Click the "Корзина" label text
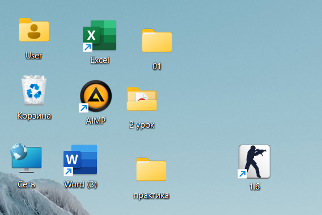 click(x=34, y=116)
